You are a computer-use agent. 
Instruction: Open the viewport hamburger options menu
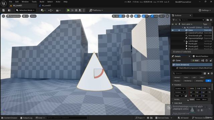click(3, 16)
